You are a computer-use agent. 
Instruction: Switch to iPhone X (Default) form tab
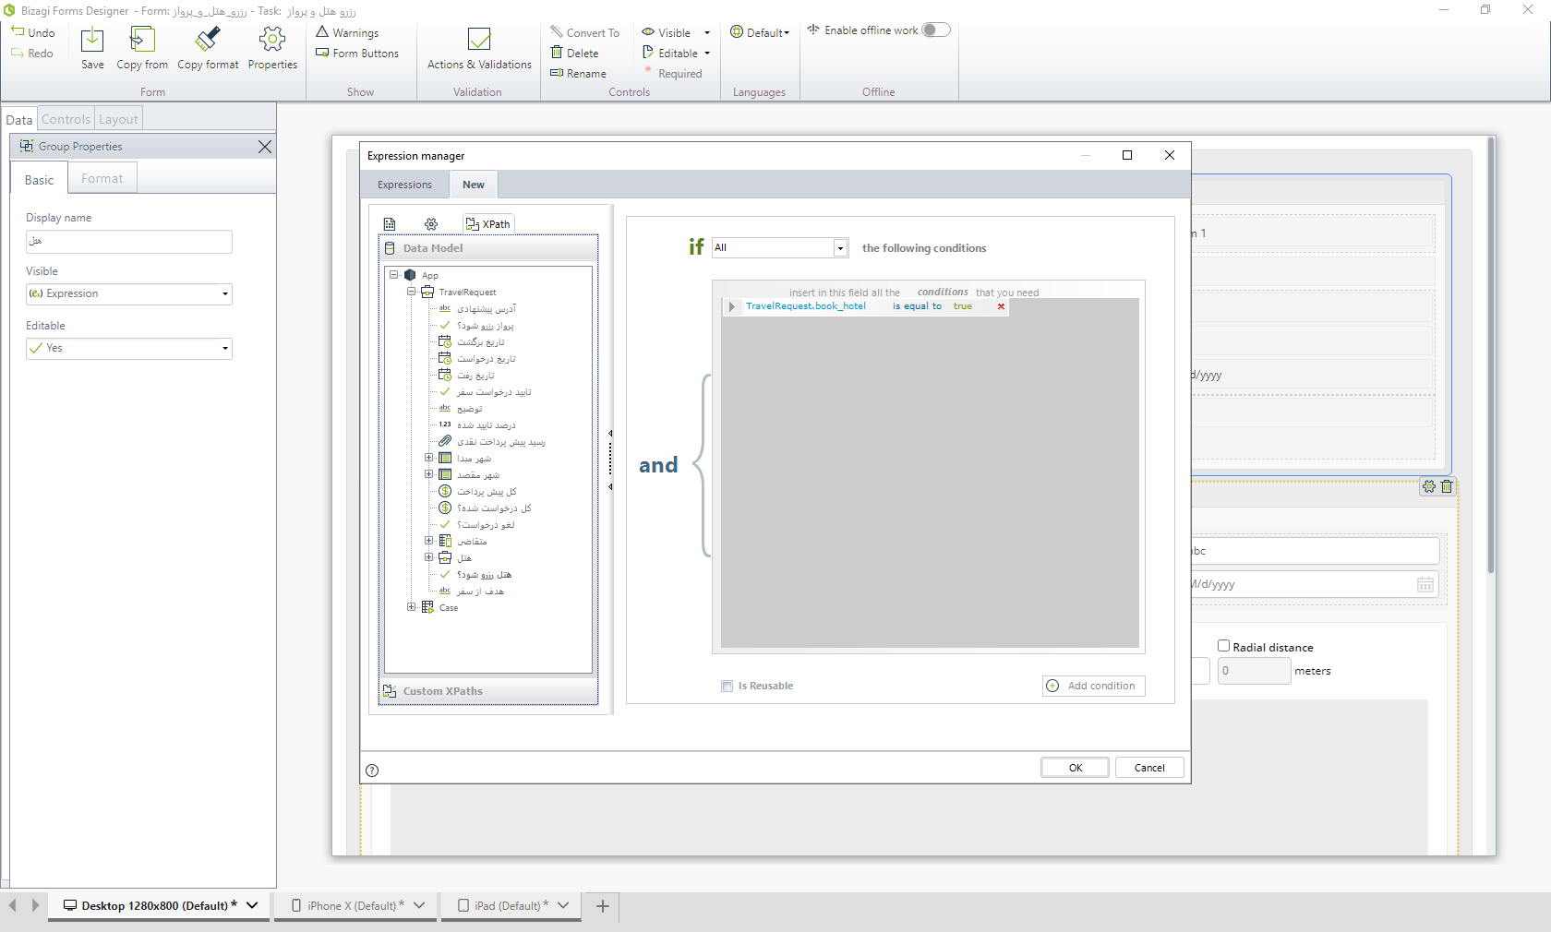click(x=357, y=906)
